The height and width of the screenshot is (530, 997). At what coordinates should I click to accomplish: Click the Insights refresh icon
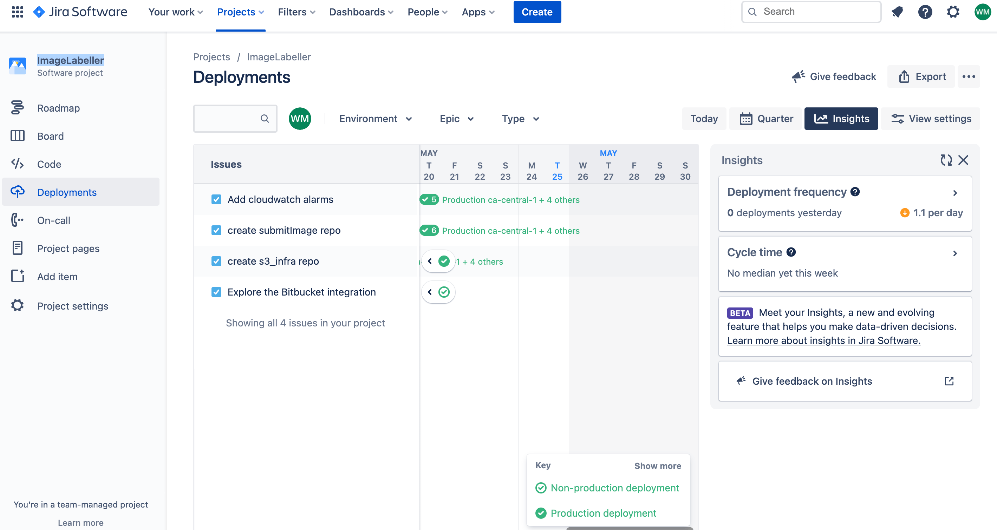coord(946,160)
